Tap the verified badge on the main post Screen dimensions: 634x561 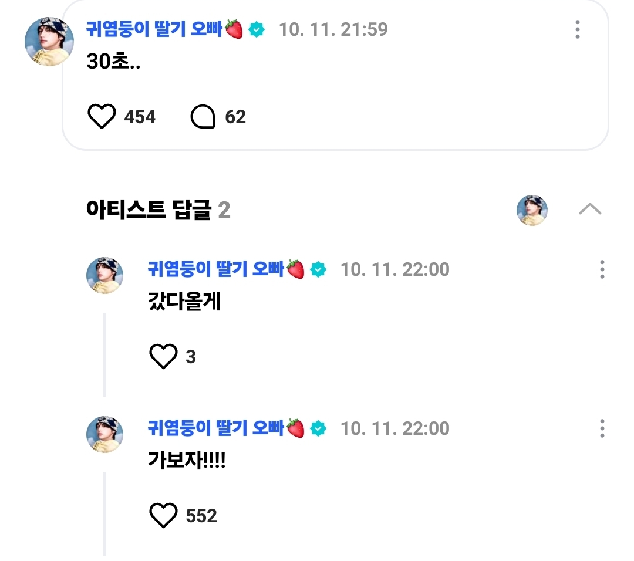pos(257,29)
